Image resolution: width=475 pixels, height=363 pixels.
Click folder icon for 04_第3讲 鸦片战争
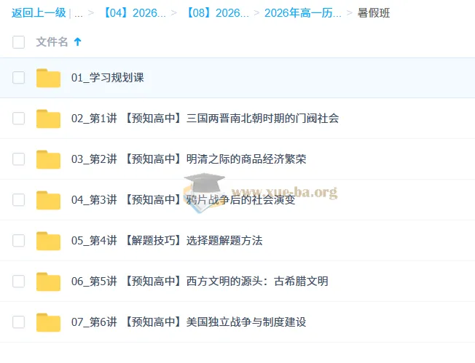pyautogui.click(x=48, y=200)
